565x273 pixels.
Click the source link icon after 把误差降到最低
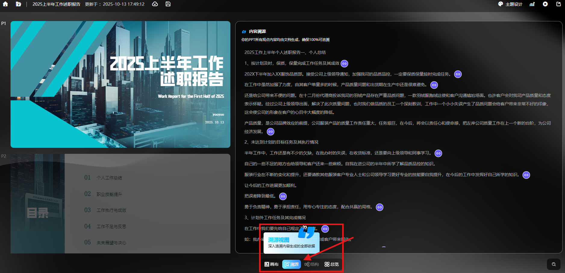283,197
